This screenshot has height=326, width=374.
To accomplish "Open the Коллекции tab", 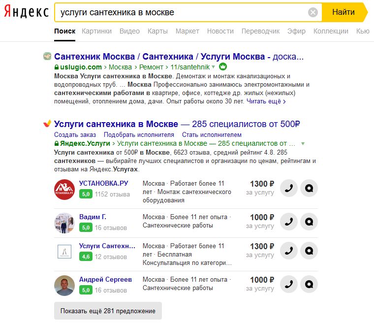I will click(x=331, y=31).
